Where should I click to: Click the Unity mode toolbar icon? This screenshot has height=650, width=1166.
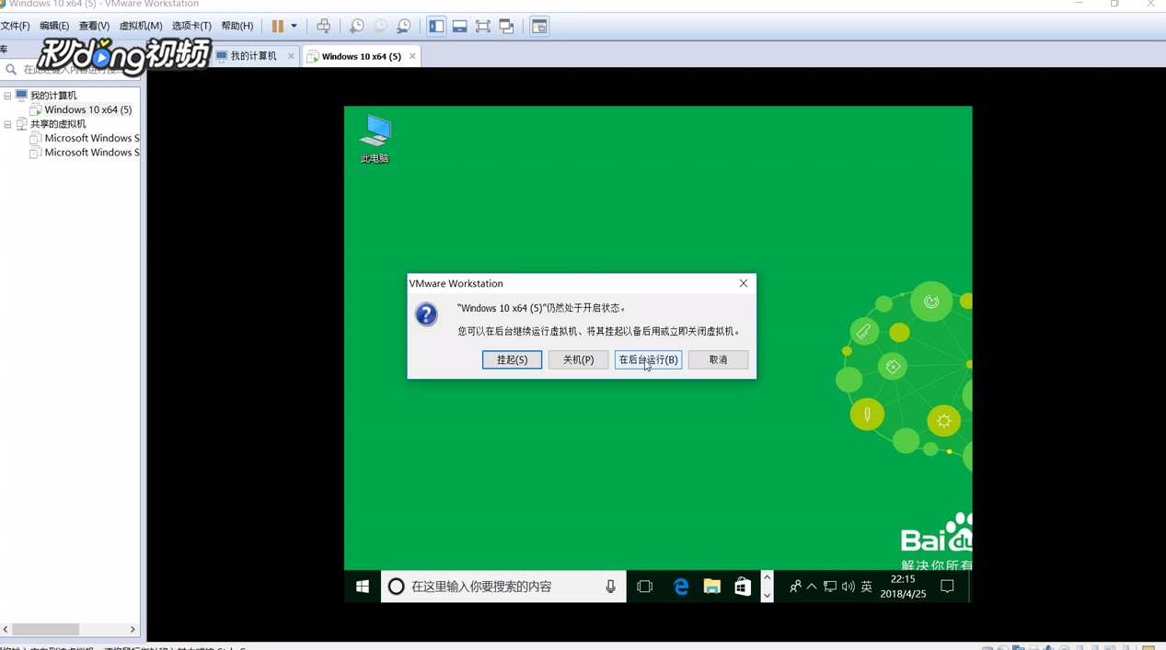point(506,26)
